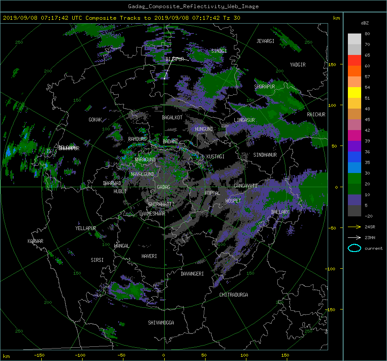Click the GADAG radar center label
Viewport: 387px width, 361px height.
pyautogui.click(x=163, y=187)
